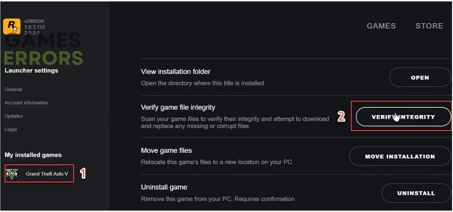
Task: Click the OPEN installation folder button
Action: (x=420, y=78)
